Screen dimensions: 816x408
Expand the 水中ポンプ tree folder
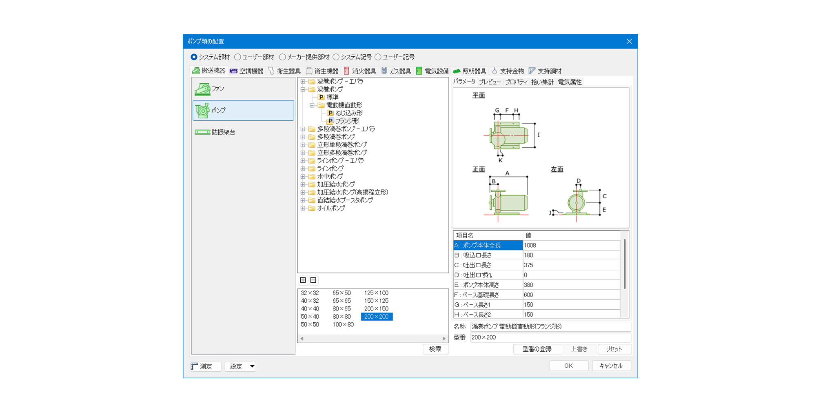pyautogui.click(x=303, y=177)
